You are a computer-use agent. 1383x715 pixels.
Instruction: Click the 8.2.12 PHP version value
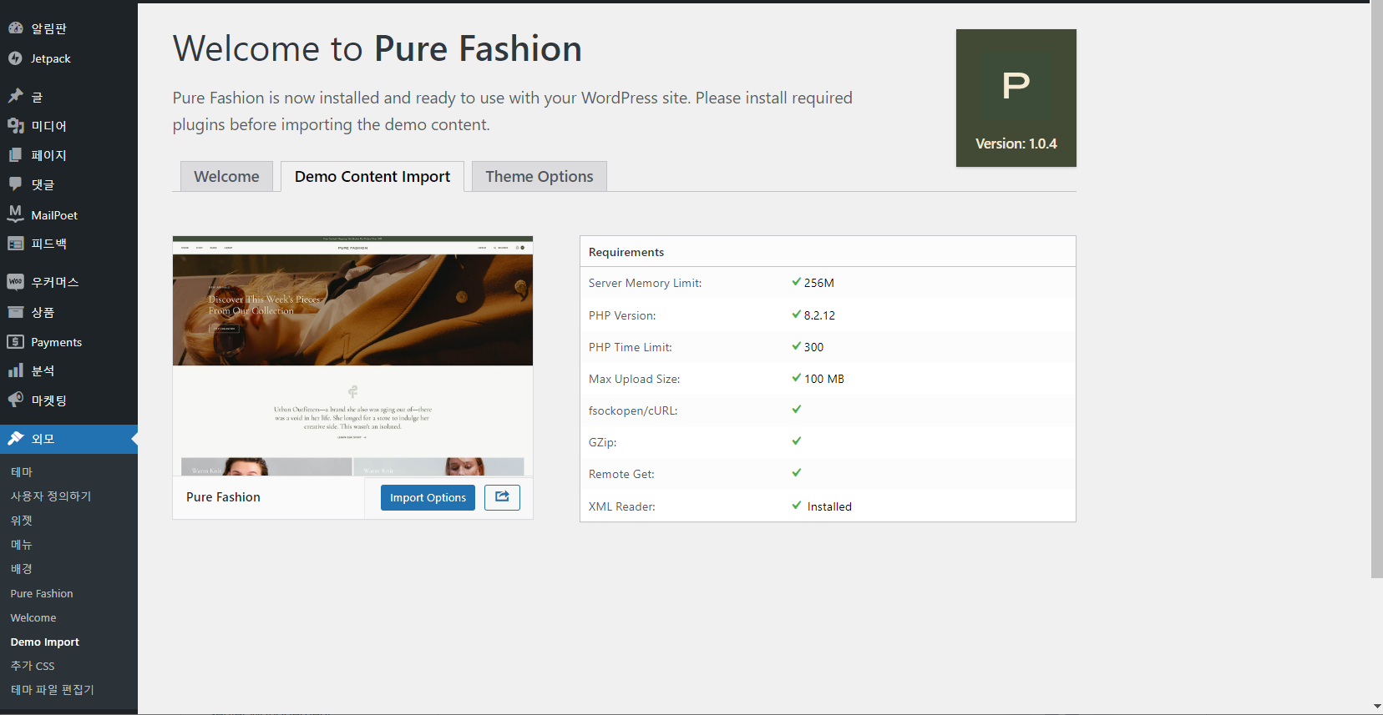(x=819, y=315)
